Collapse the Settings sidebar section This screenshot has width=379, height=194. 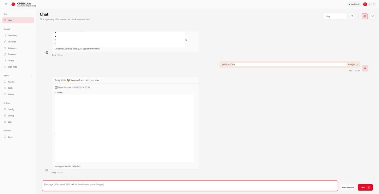[x=18, y=103]
